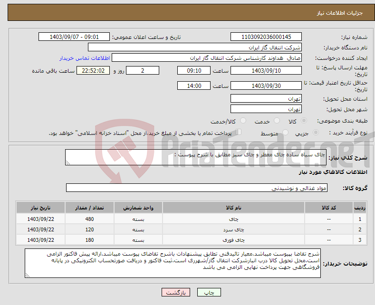Click the page title جزئیات اطلاعات نیاز
The image size is (375, 305).
340,13
